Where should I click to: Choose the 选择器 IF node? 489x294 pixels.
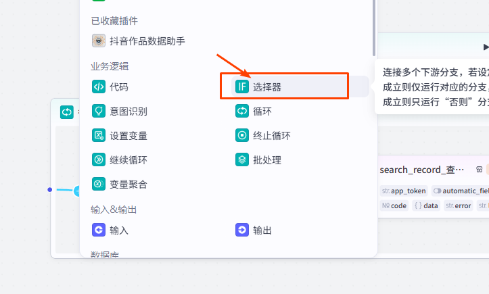300,87
